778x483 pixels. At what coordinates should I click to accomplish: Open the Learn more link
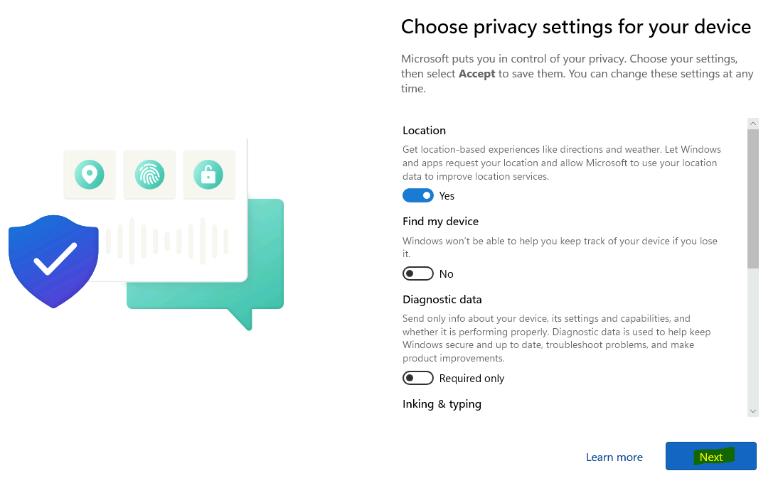[614, 457]
